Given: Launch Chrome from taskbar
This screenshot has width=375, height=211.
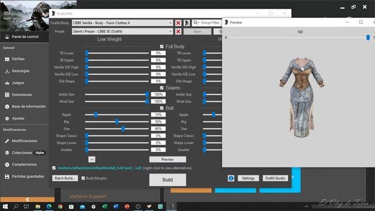Looking at the screenshot, I should [60, 206].
